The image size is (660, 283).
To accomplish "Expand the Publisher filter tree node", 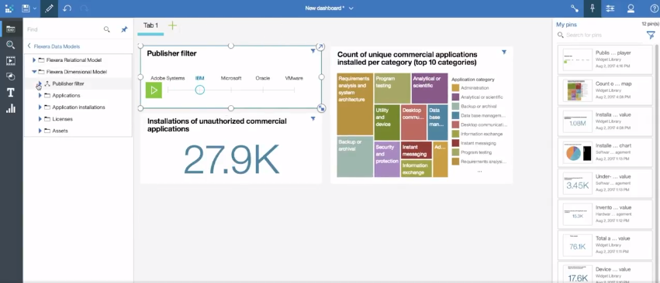I will (40, 84).
